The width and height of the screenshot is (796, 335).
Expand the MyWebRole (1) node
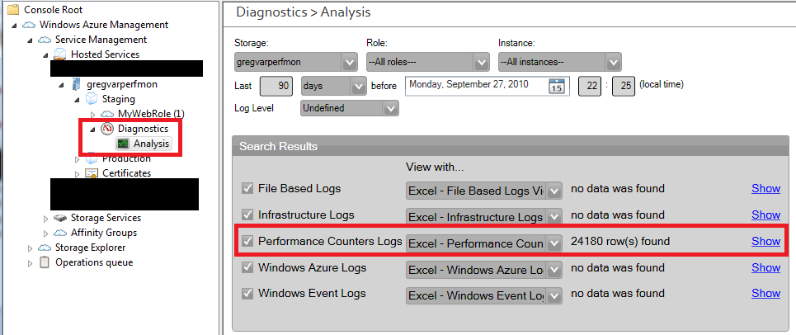(92, 115)
